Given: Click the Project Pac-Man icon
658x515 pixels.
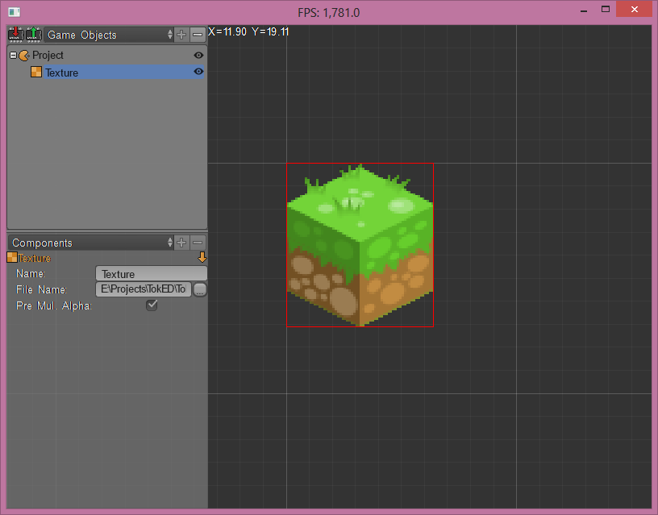Looking at the screenshot, I should click(24, 56).
